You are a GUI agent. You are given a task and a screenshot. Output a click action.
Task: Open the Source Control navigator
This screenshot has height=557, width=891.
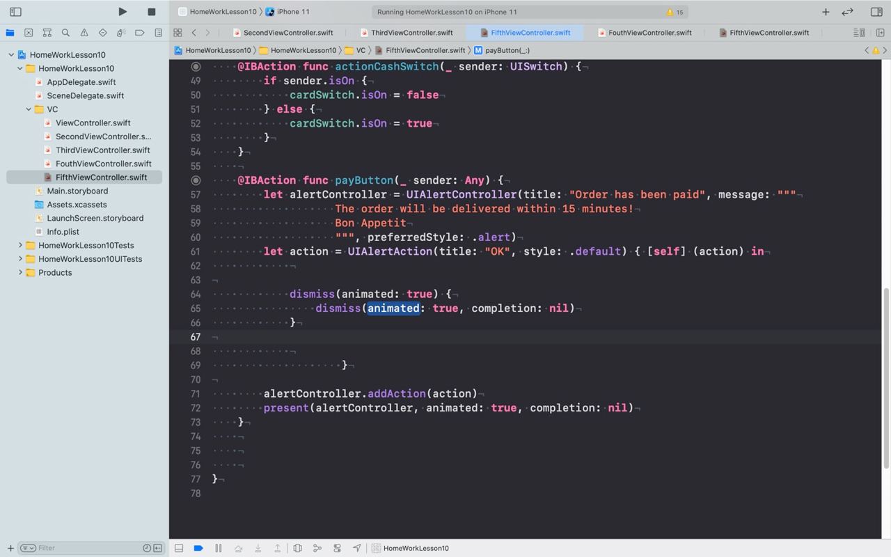click(29, 33)
